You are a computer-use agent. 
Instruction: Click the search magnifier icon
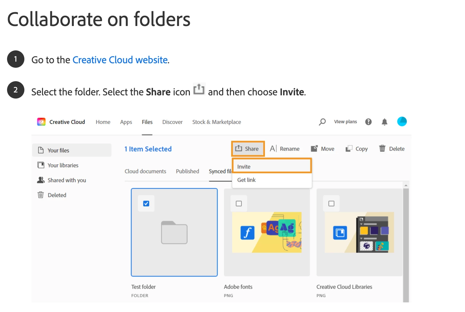click(322, 122)
